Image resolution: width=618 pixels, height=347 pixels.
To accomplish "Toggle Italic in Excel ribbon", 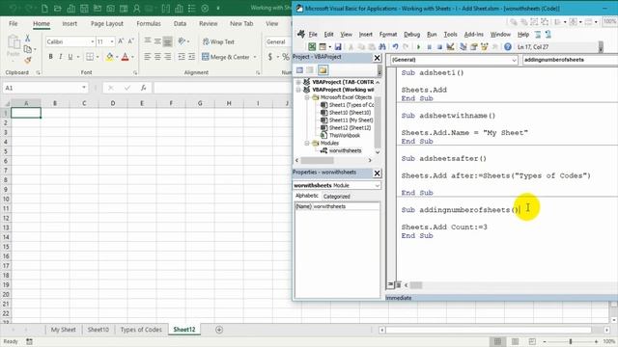I will click(60, 57).
